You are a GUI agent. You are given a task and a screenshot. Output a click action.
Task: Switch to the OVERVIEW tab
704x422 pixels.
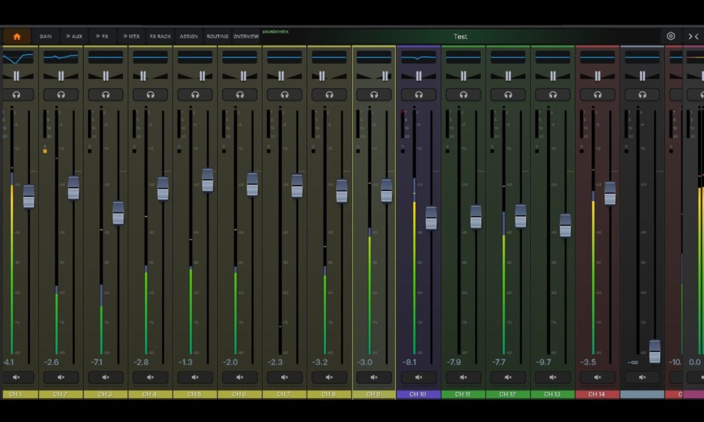pos(246,36)
